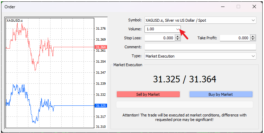Image resolution: width=264 pixels, height=133 pixels.
Task: Increase the Take Profit value with up arrow
Action: pos(253,36)
